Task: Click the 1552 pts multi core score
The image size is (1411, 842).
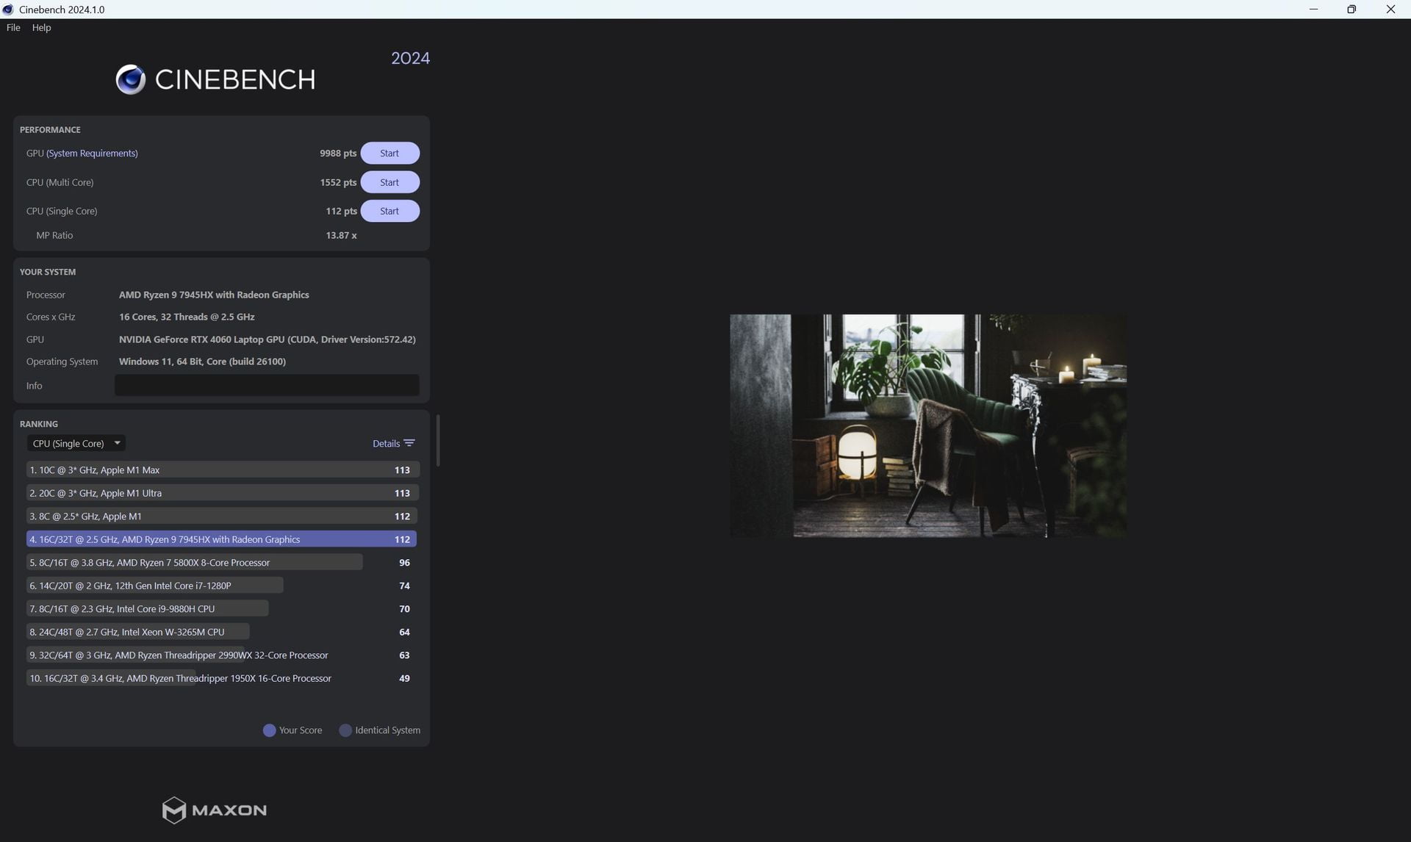Action: click(x=338, y=182)
